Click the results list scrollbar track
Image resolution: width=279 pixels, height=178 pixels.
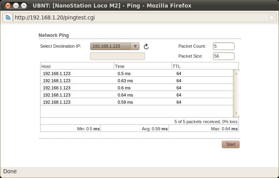coord(236,93)
